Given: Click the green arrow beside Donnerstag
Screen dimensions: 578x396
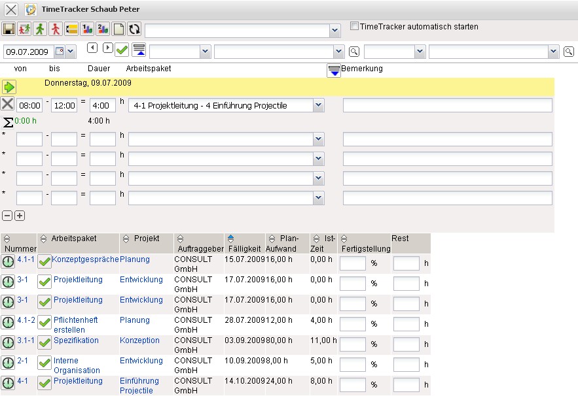Looking at the screenshot, I should [9, 87].
